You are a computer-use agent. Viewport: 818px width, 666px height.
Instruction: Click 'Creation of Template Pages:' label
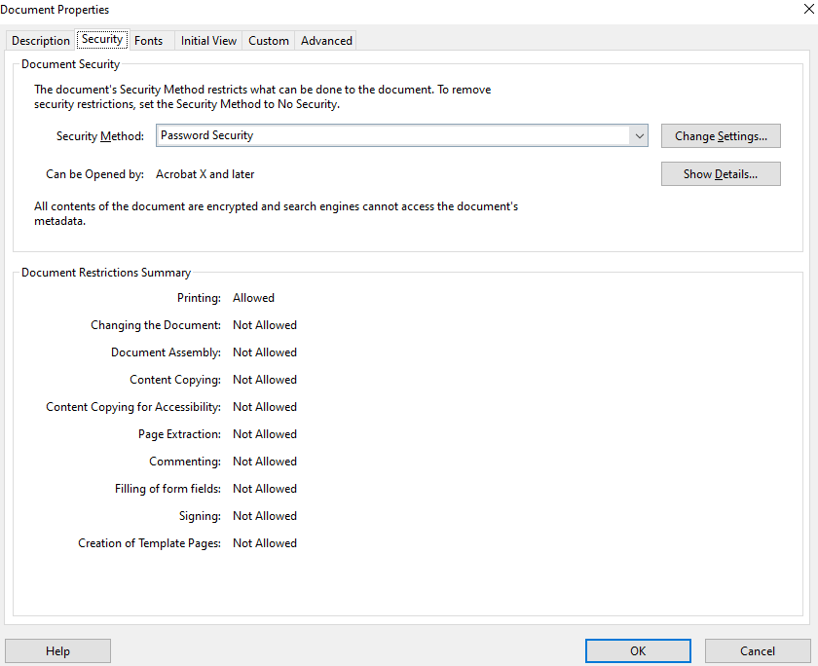[x=150, y=543]
